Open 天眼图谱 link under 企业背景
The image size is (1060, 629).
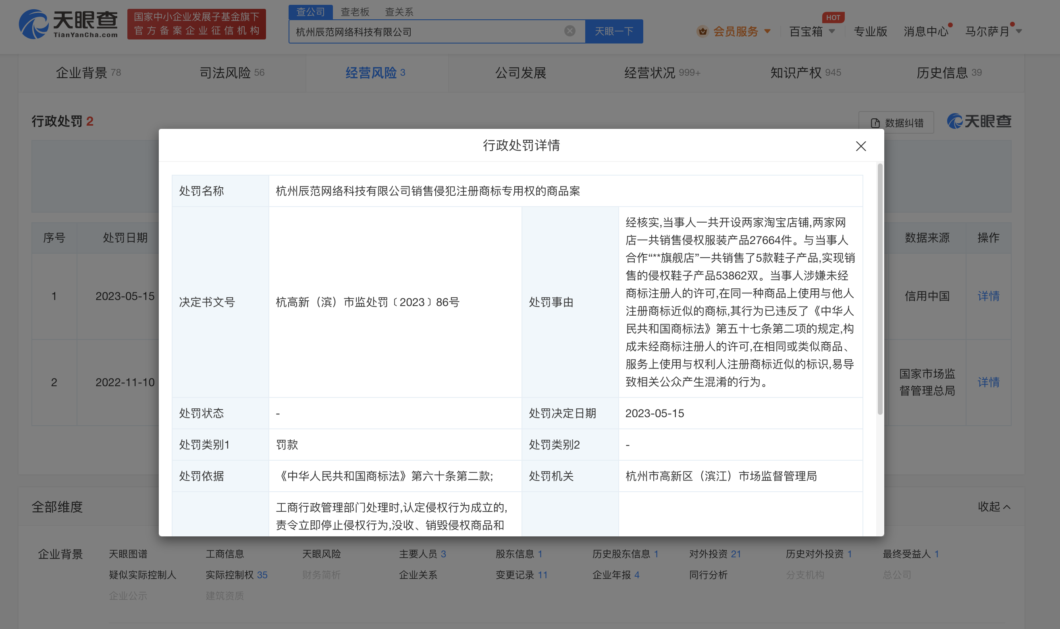click(x=128, y=554)
